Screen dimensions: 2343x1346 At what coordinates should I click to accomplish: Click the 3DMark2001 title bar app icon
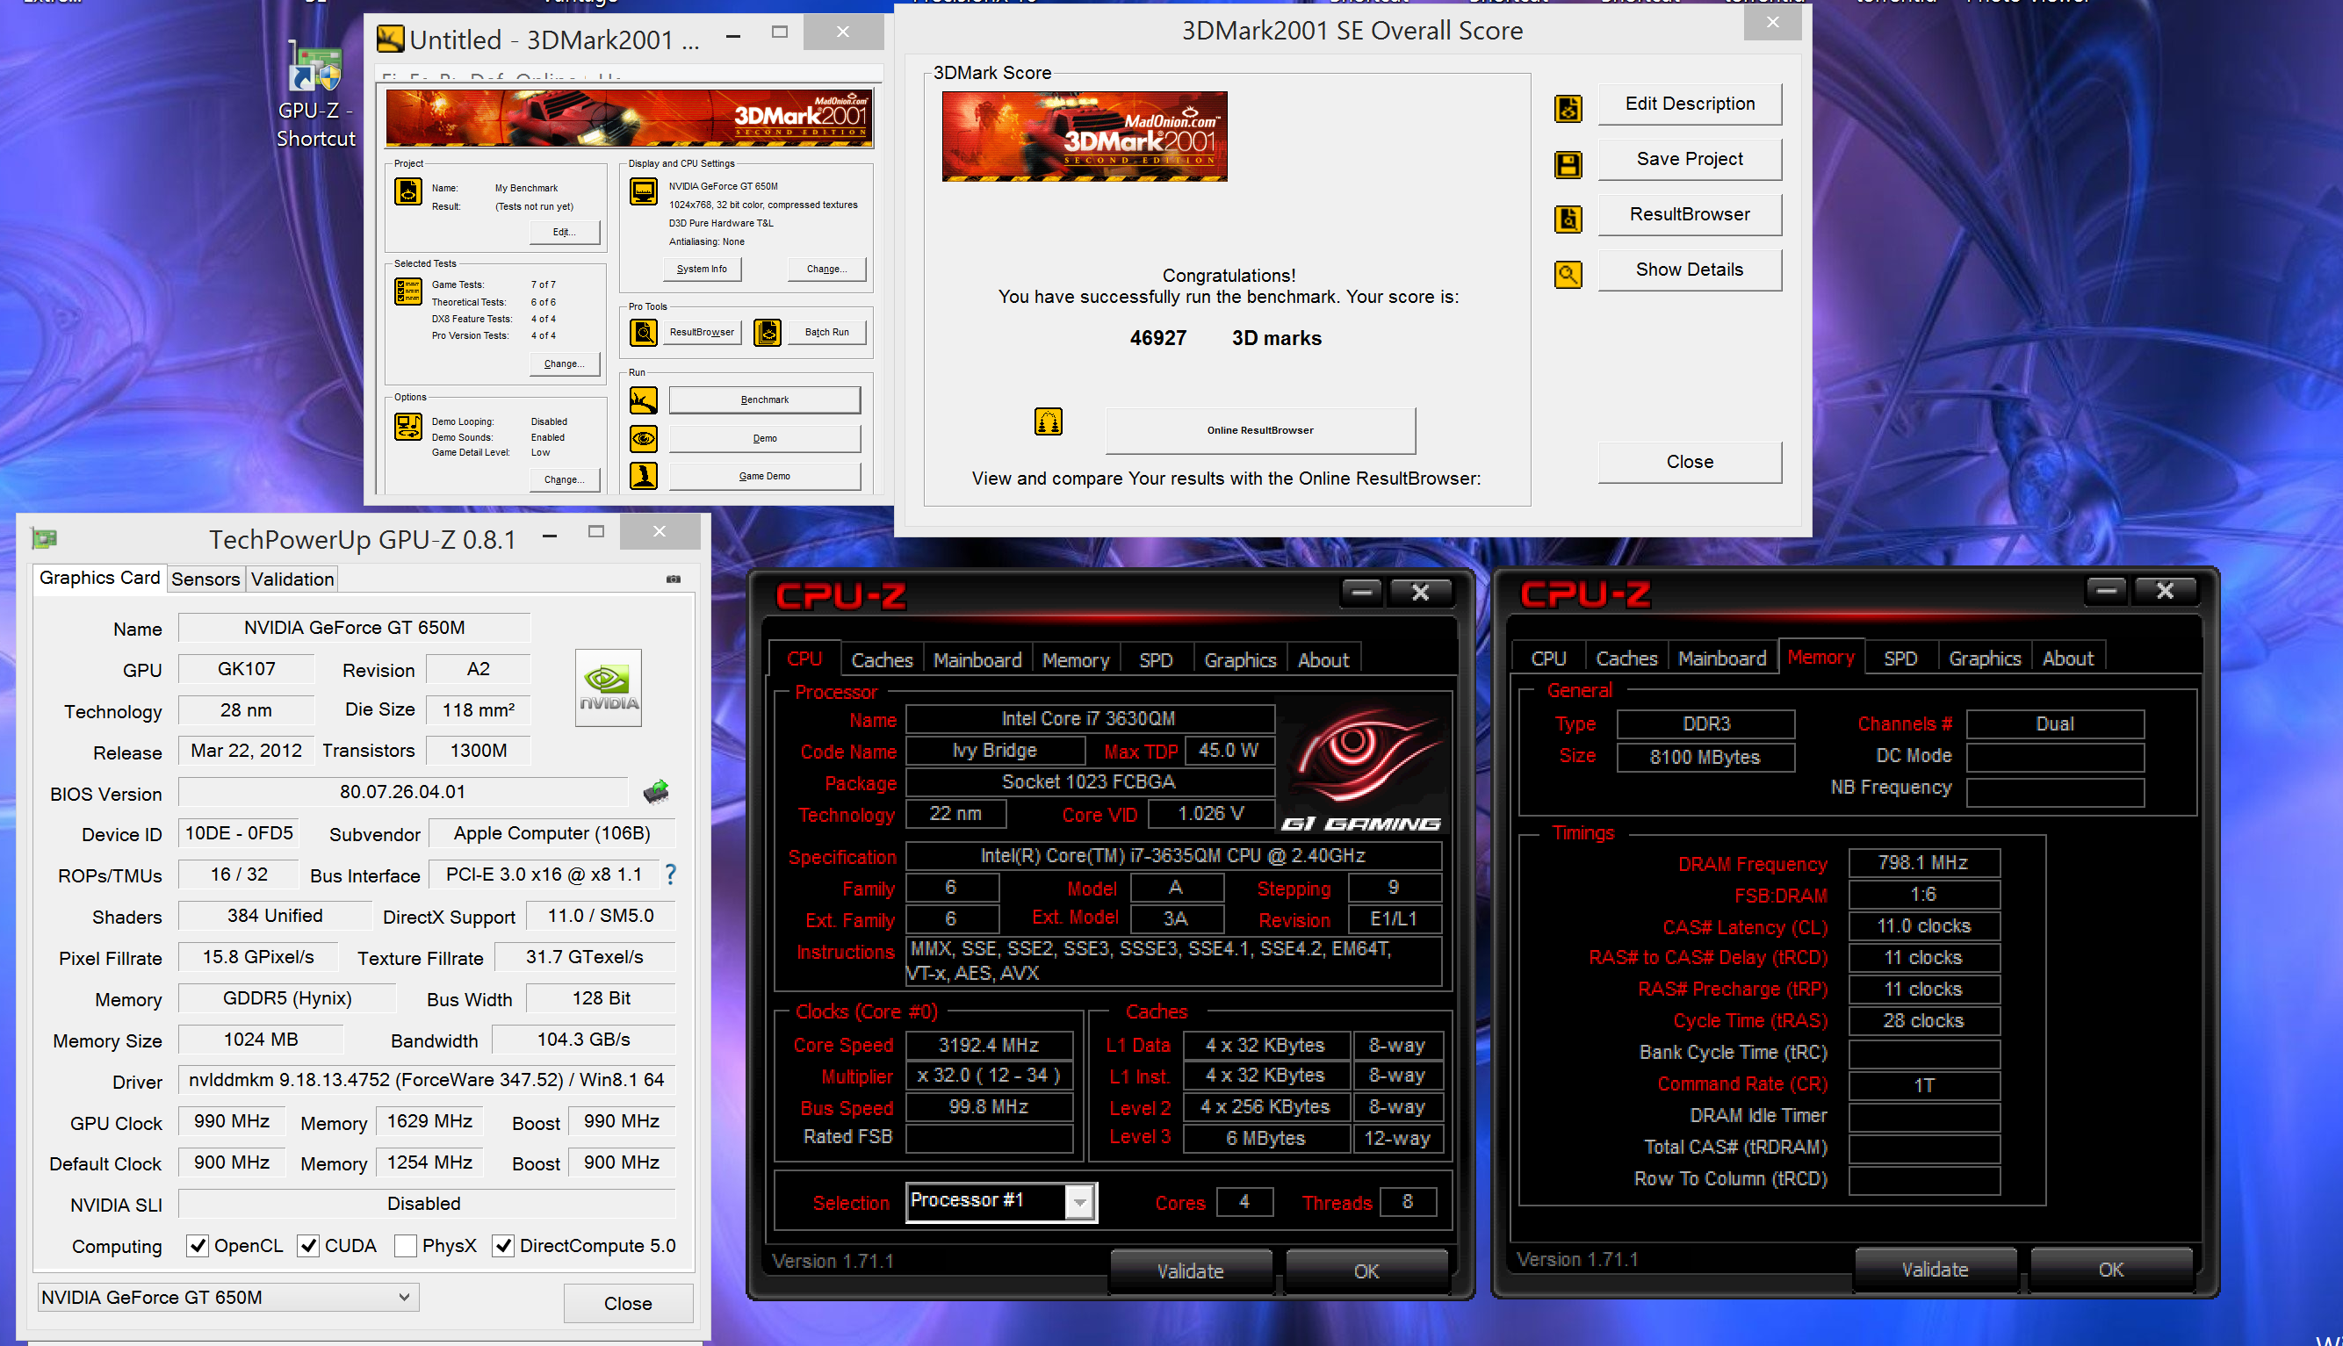[390, 39]
